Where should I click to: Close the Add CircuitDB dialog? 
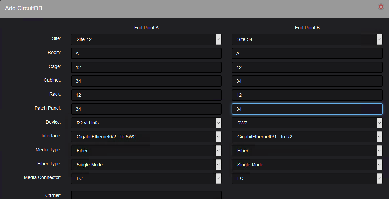tap(381, 7)
